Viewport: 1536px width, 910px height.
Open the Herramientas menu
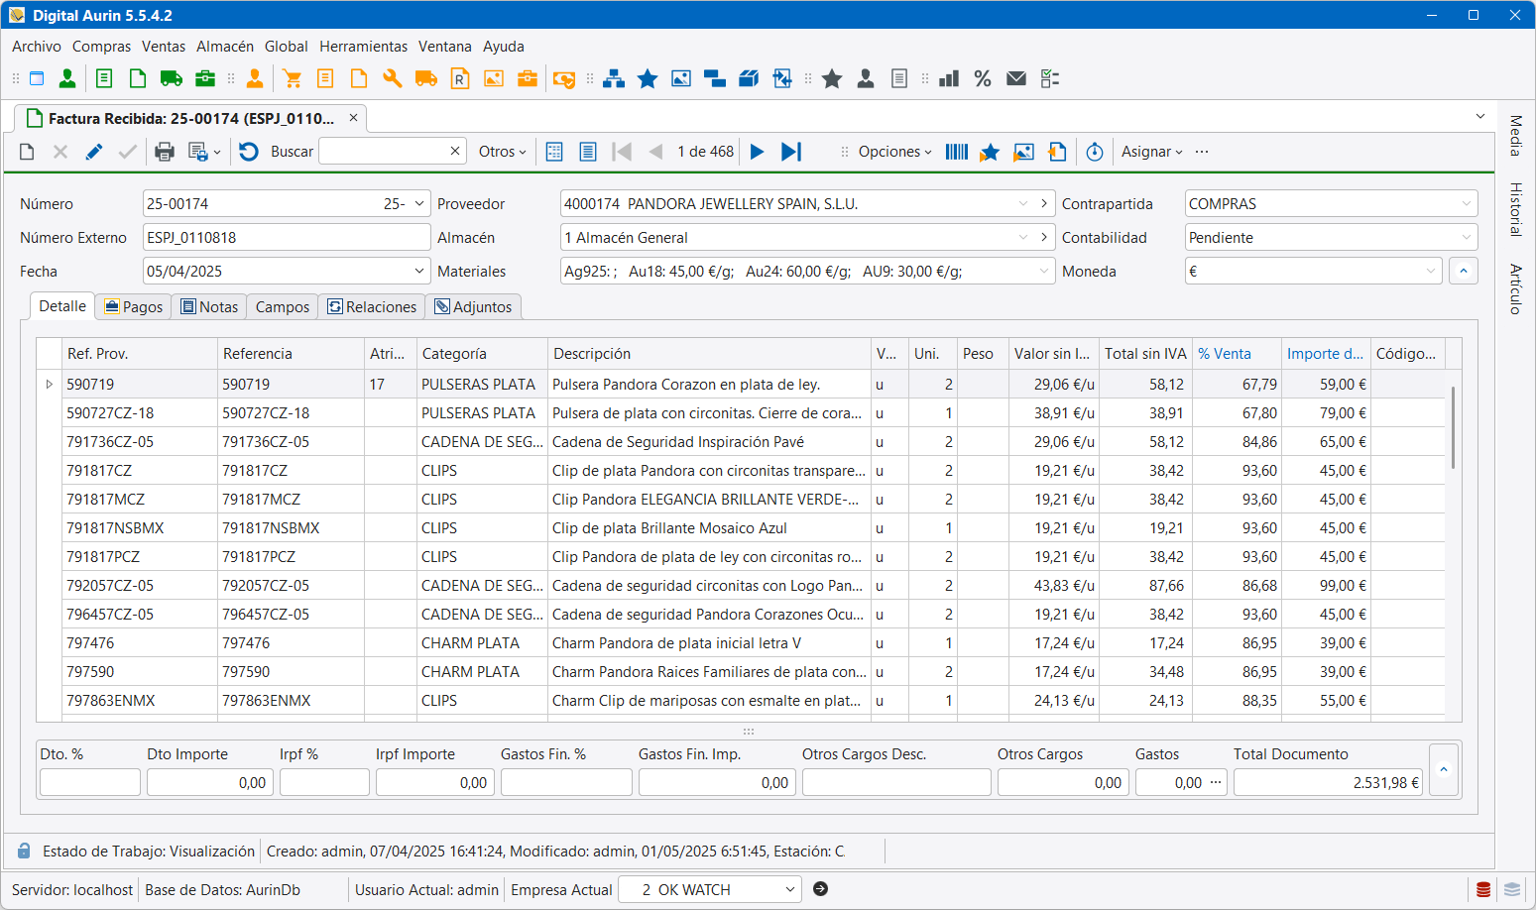pos(363,47)
